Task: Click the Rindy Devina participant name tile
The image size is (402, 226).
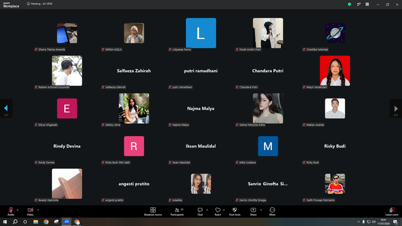Action: [67, 146]
